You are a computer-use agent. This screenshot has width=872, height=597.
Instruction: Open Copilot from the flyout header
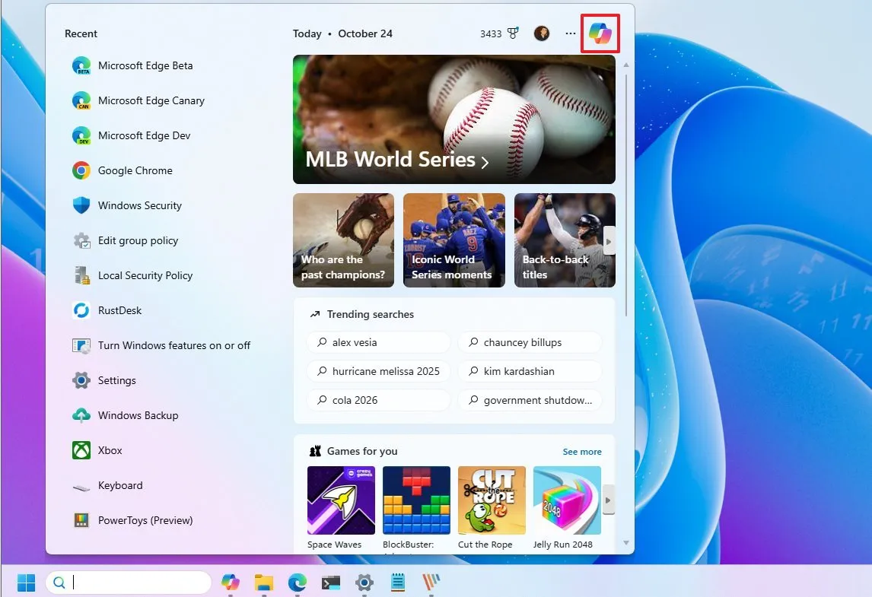pyautogui.click(x=600, y=33)
